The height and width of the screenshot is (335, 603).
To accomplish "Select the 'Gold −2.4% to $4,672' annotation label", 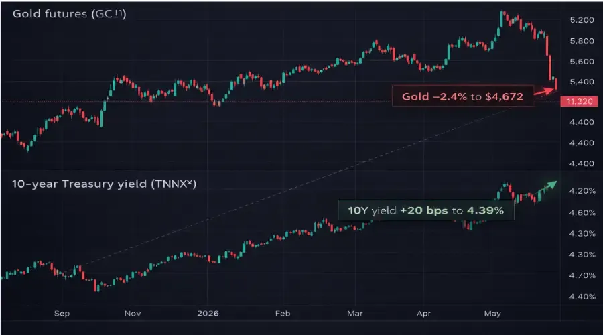I will click(x=462, y=96).
